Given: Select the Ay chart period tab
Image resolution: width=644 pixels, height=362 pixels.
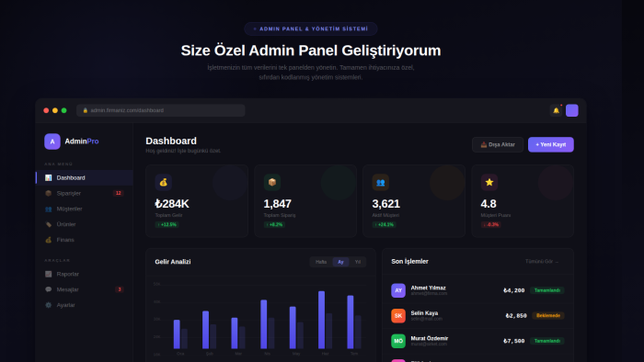Looking at the screenshot, I should (340, 262).
